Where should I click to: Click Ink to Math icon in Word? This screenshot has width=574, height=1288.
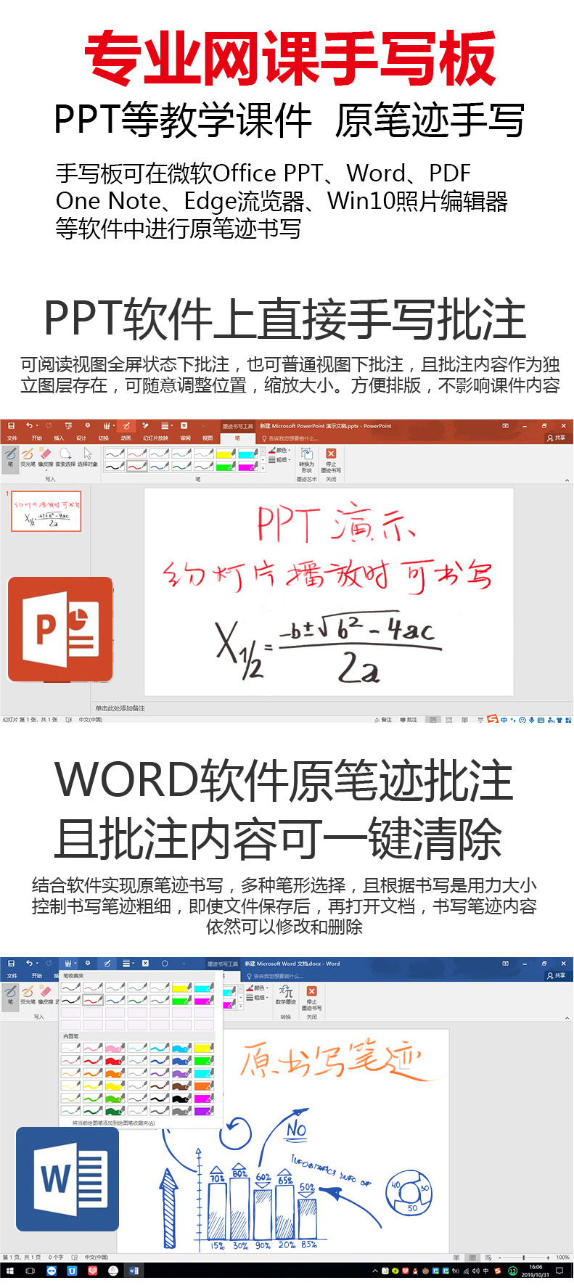pyautogui.click(x=286, y=994)
